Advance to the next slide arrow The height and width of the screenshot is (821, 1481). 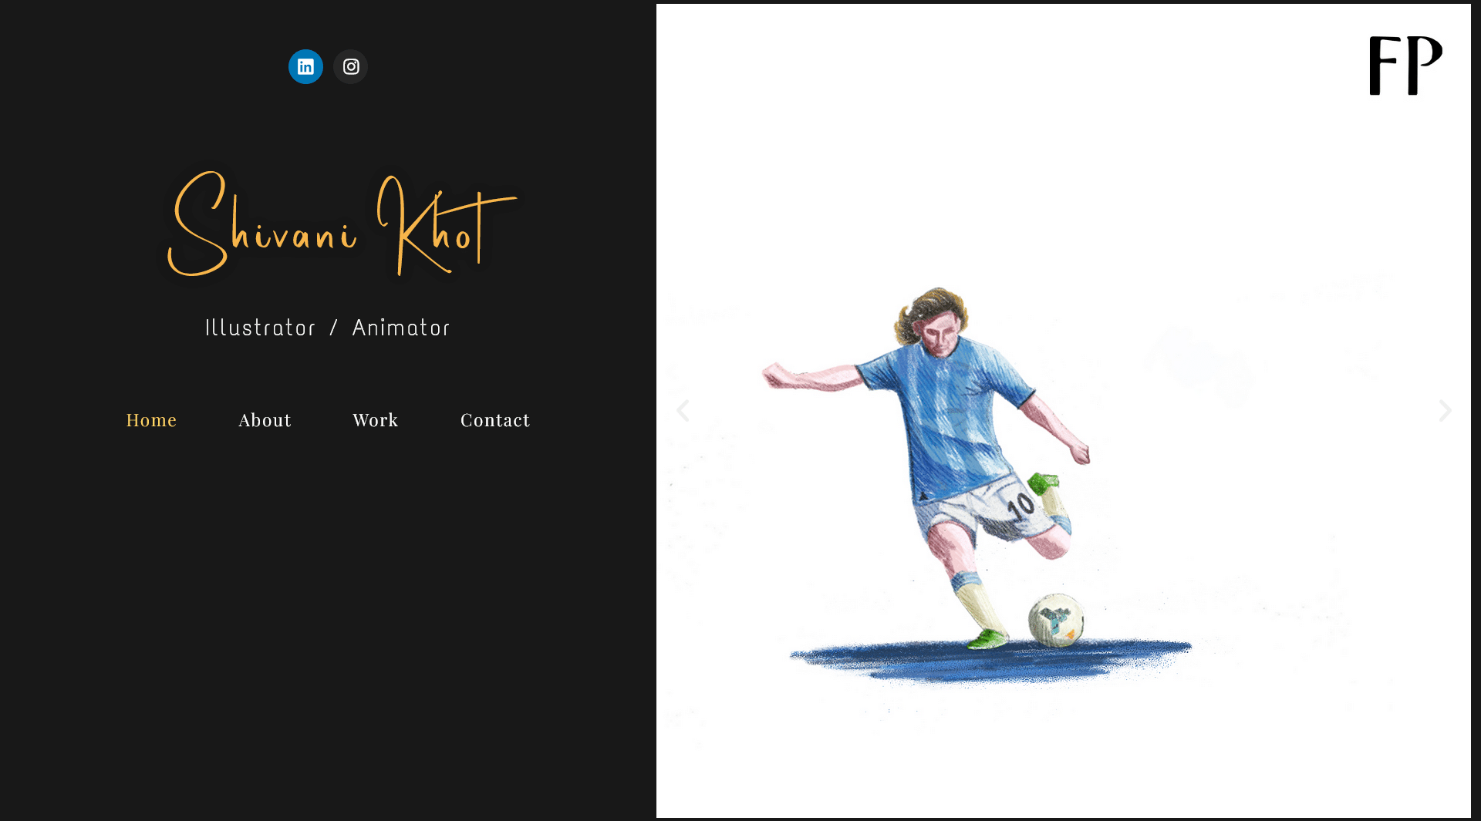[1445, 411]
